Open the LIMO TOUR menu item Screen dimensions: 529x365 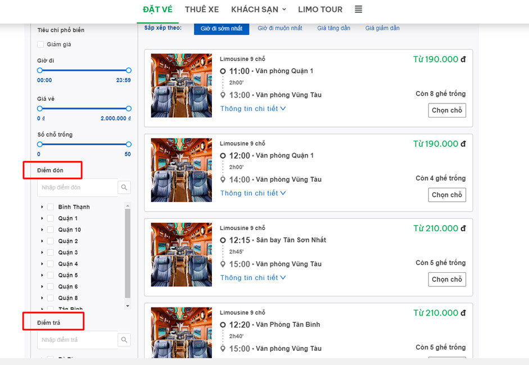320,10
